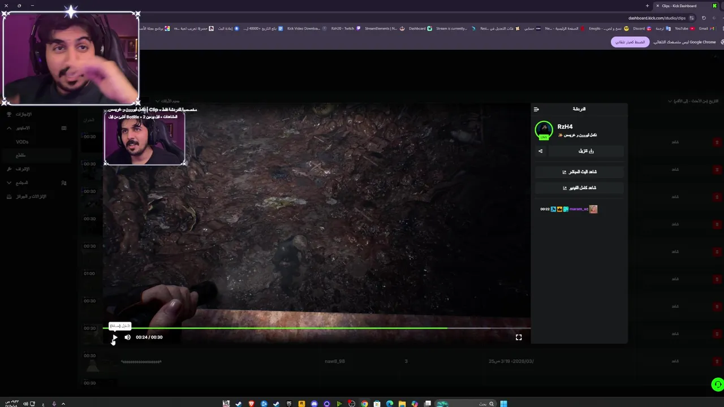Select the Clips - Kick Dashboard browser tab
The height and width of the screenshot is (407, 724).
[684, 6]
